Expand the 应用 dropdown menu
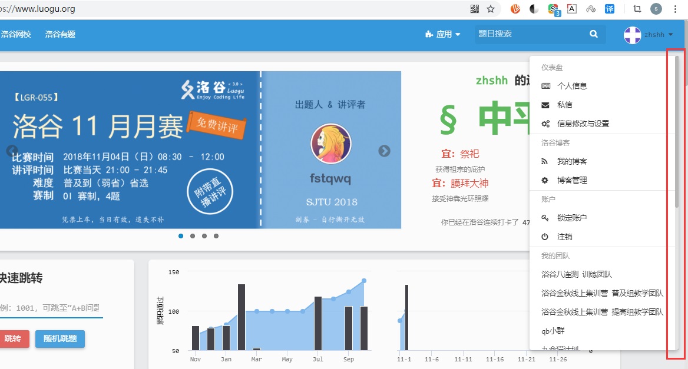Image resolution: width=688 pixels, height=369 pixels. (x=443, y=34)
